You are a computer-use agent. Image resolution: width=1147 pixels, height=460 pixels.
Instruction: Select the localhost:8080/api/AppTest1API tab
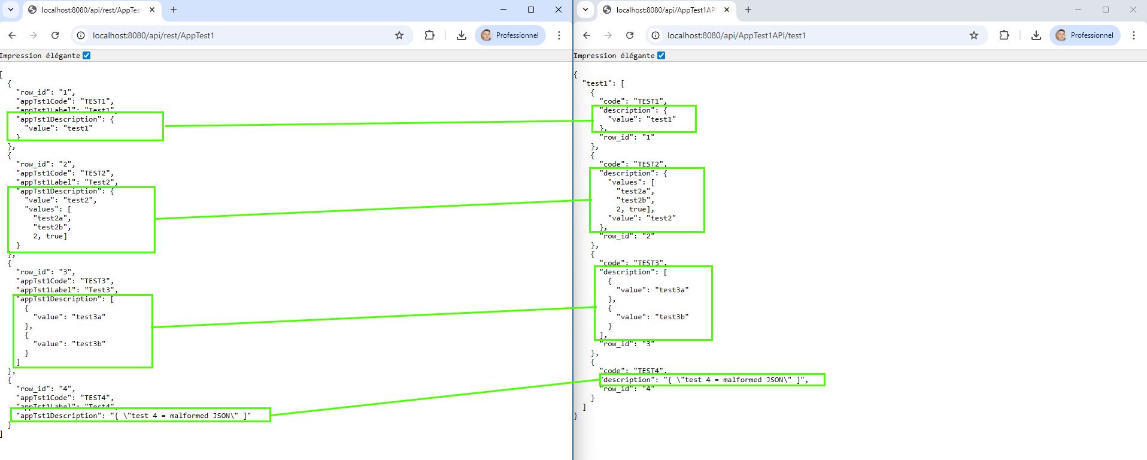click(664, 10)
